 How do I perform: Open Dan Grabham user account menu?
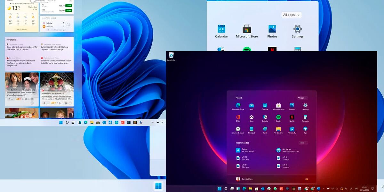pyautogui.click(x=244, y=179)
